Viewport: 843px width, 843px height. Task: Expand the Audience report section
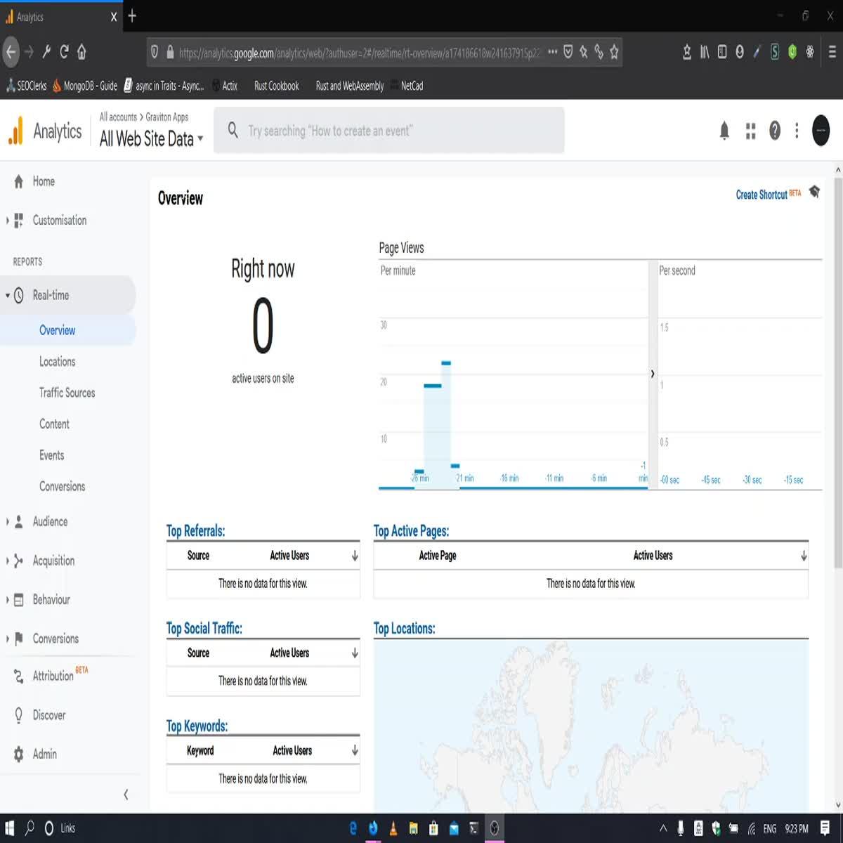[48, 521]
